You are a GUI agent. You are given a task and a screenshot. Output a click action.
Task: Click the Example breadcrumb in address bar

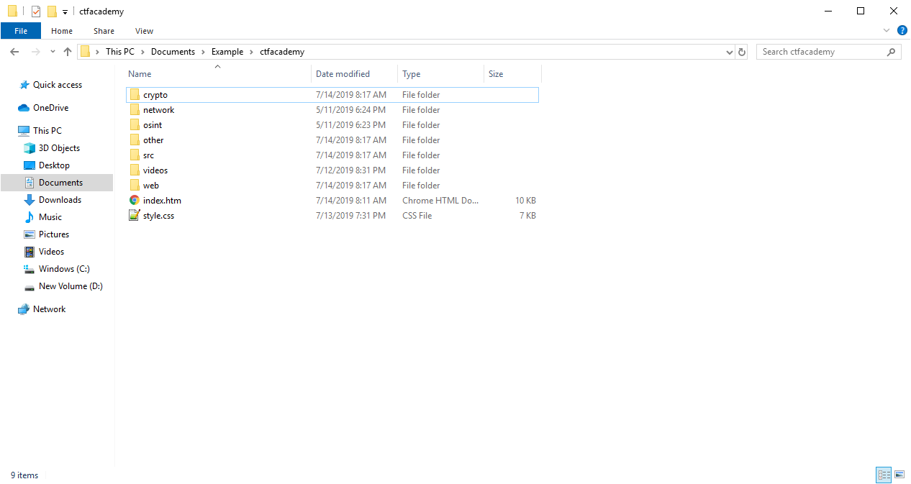(x=227, y=52)
